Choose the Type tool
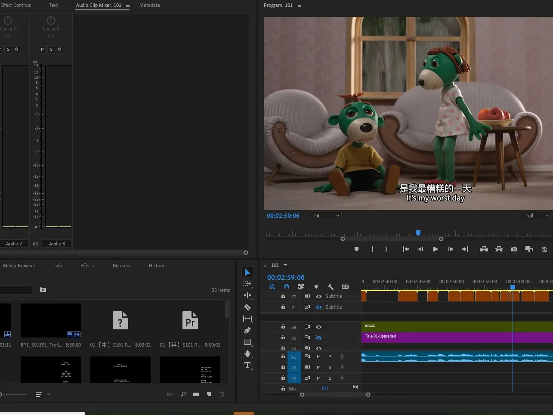The width and height of the screenshot is (553, 415). [x=247, y=365]
